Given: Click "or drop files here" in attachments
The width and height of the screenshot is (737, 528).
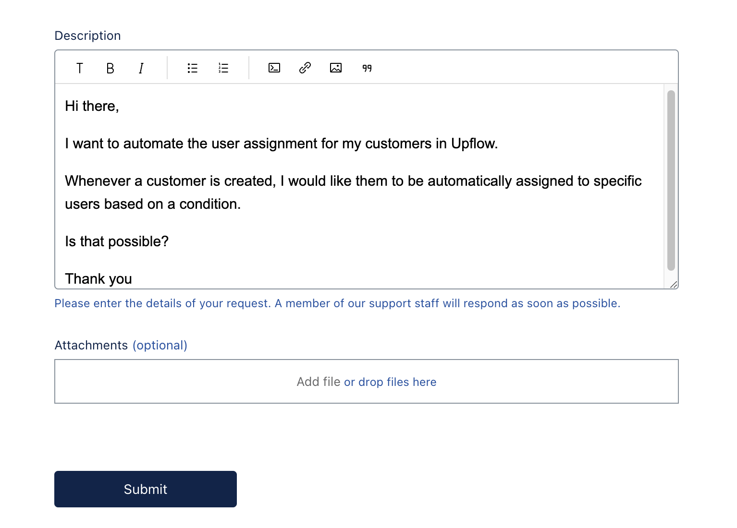Looking at the screenshot, I should (390, 382).
